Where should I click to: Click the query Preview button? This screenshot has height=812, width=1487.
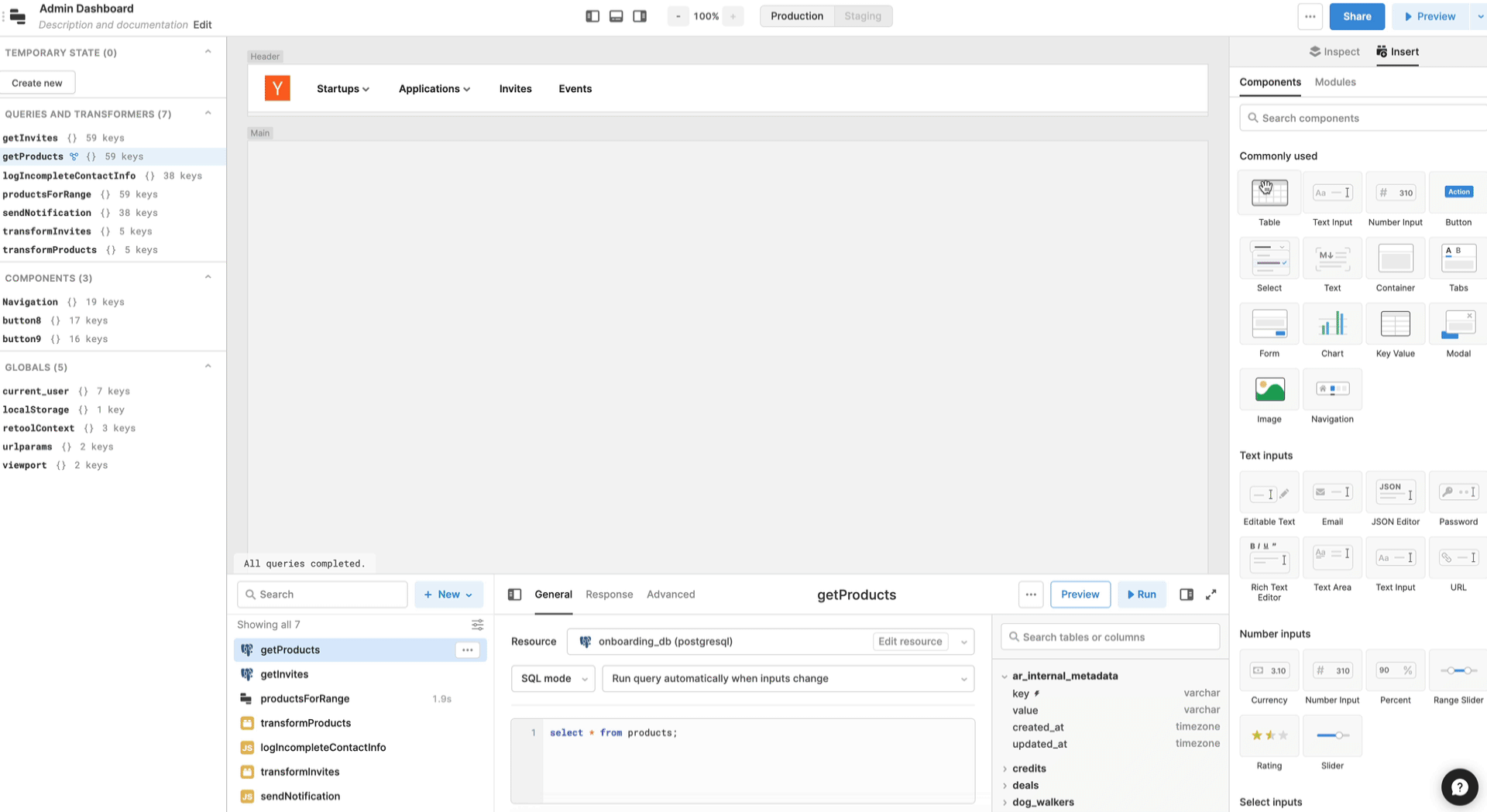pos(1080,594)
